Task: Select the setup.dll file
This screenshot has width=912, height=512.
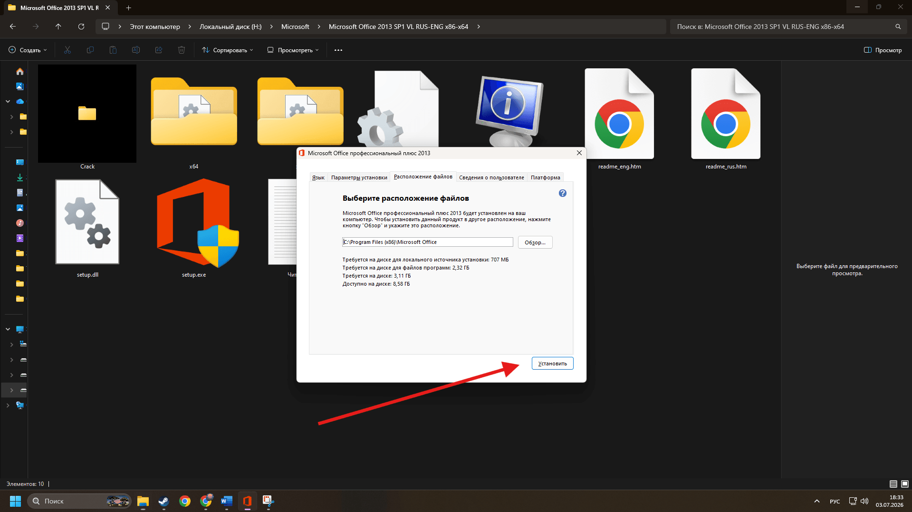Action: point(87,228)
